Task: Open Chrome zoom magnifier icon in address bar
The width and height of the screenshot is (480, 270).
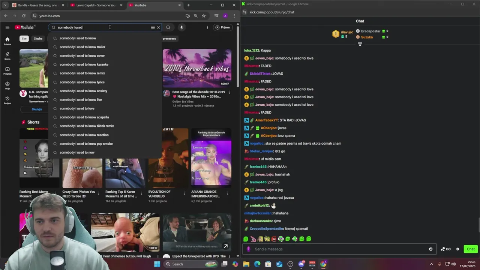Action: pyautogui.click(x=195, y=16)
